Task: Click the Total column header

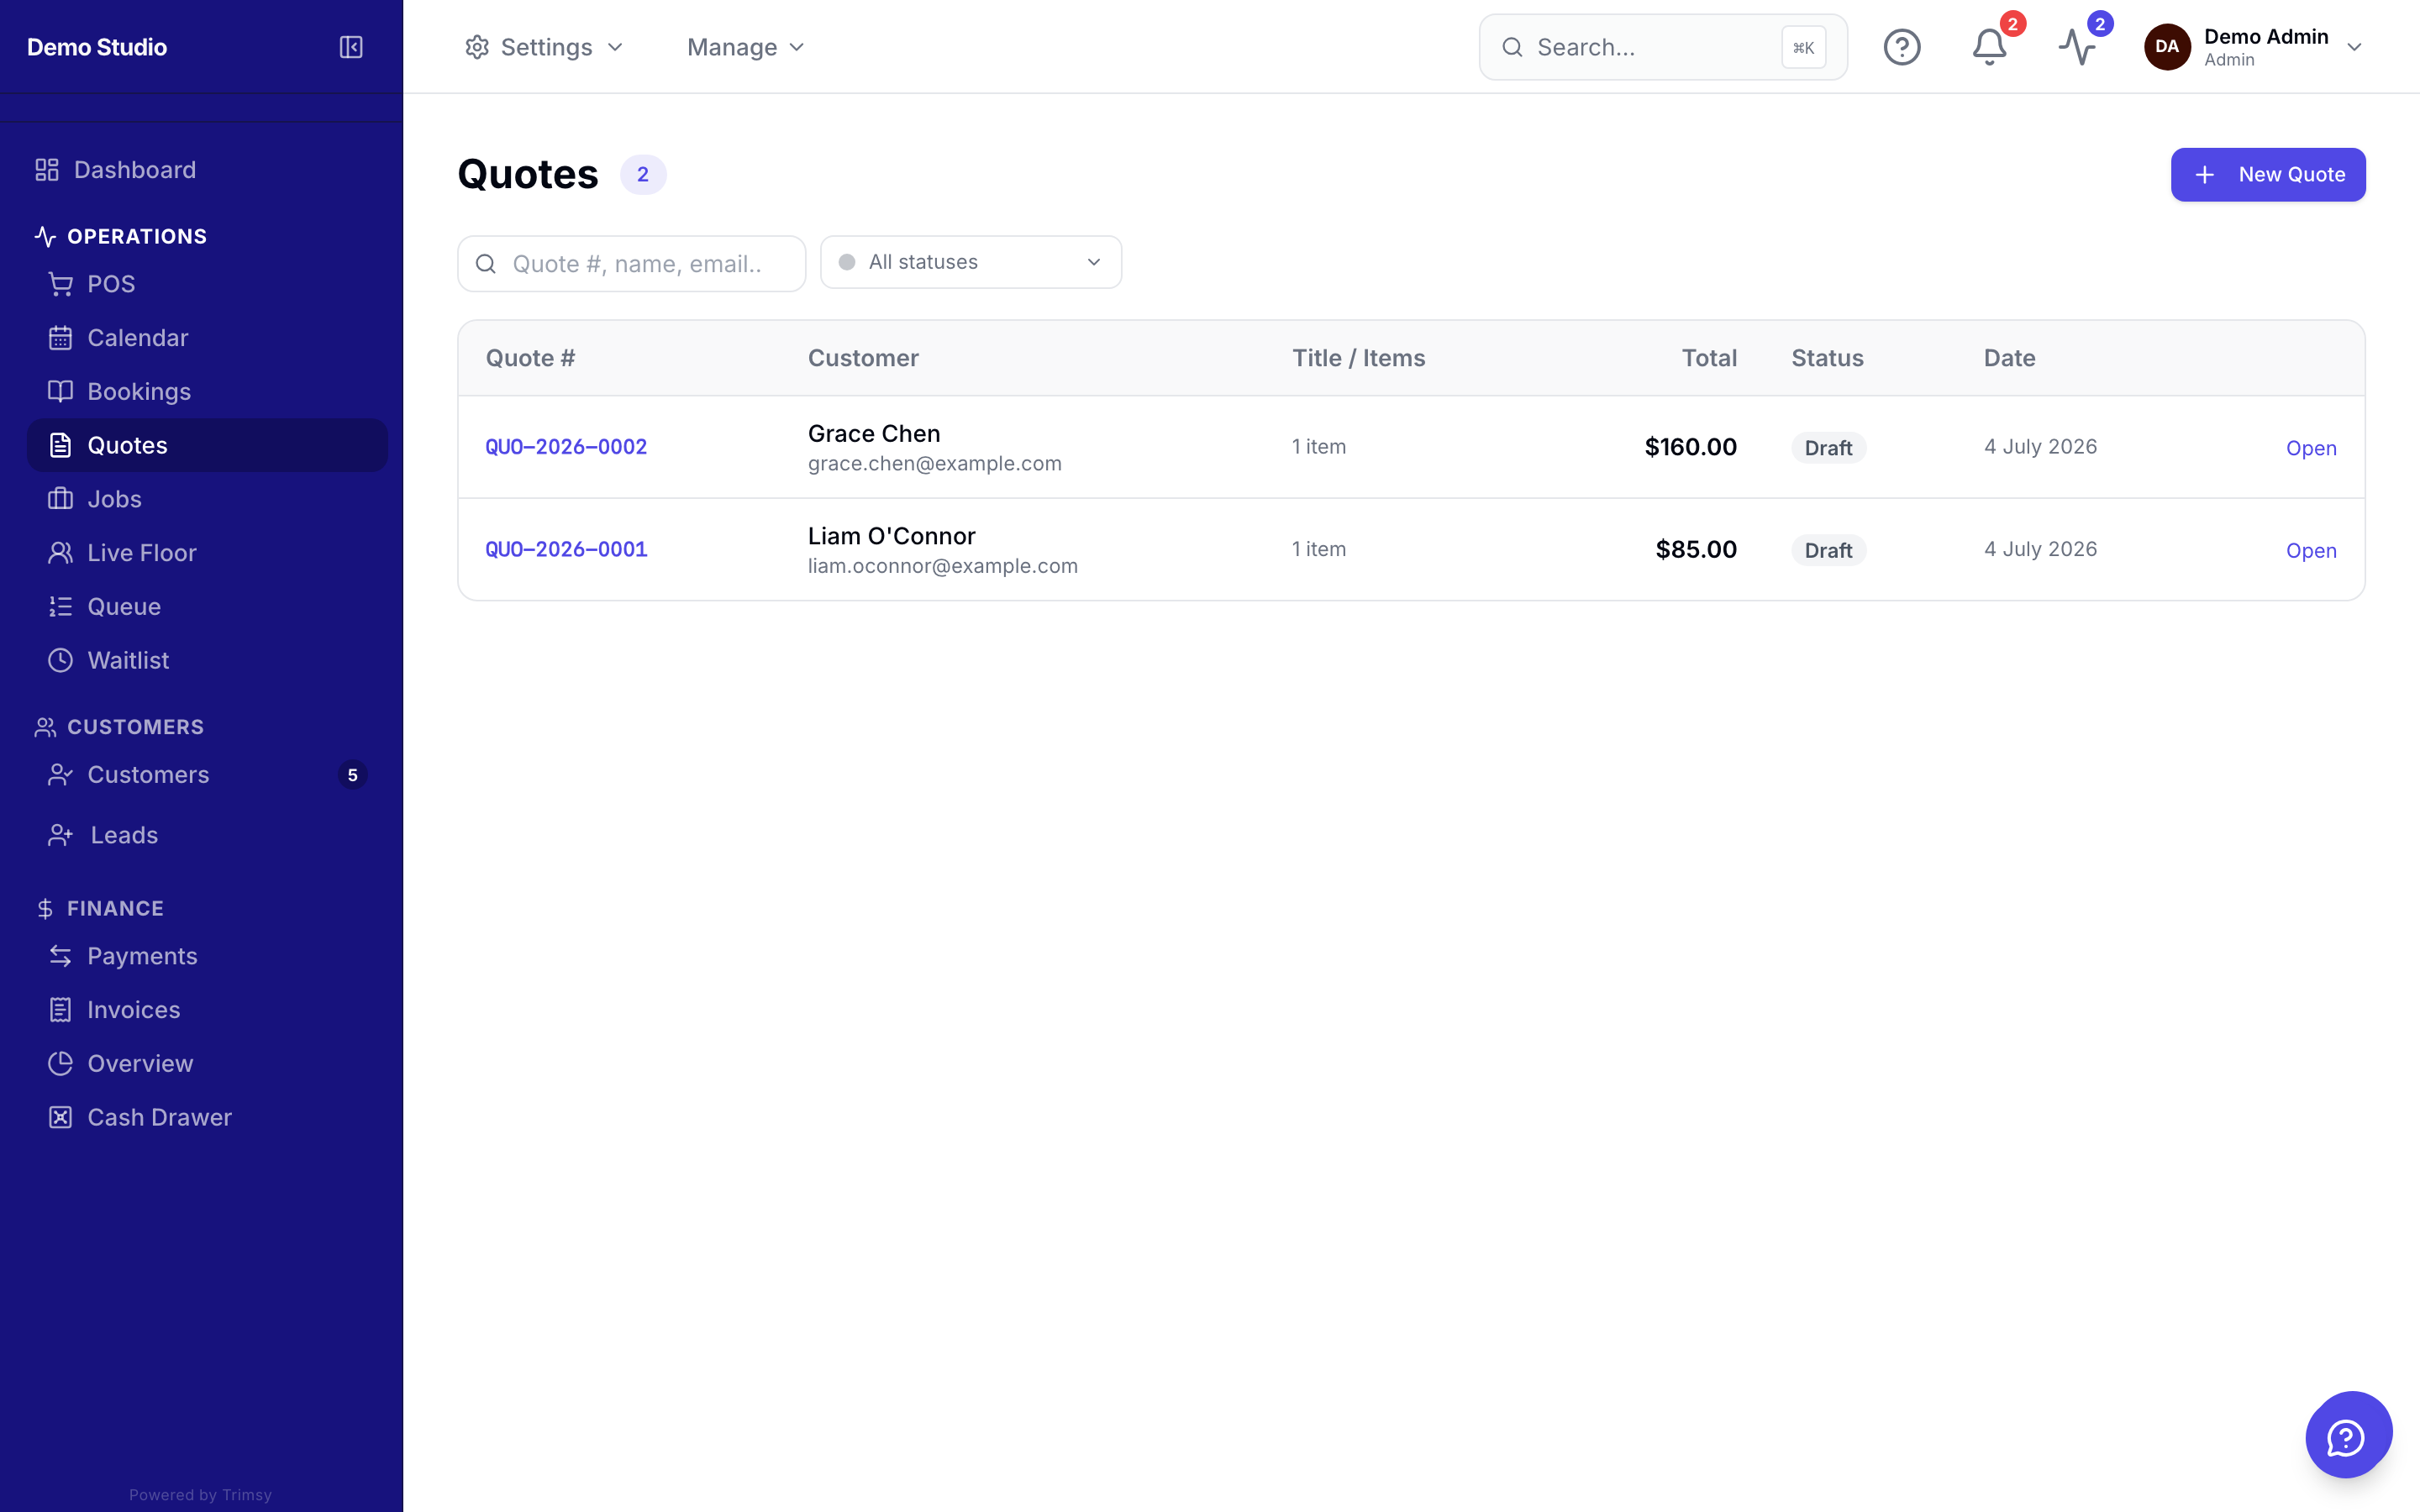Action: pos(1709,358)
